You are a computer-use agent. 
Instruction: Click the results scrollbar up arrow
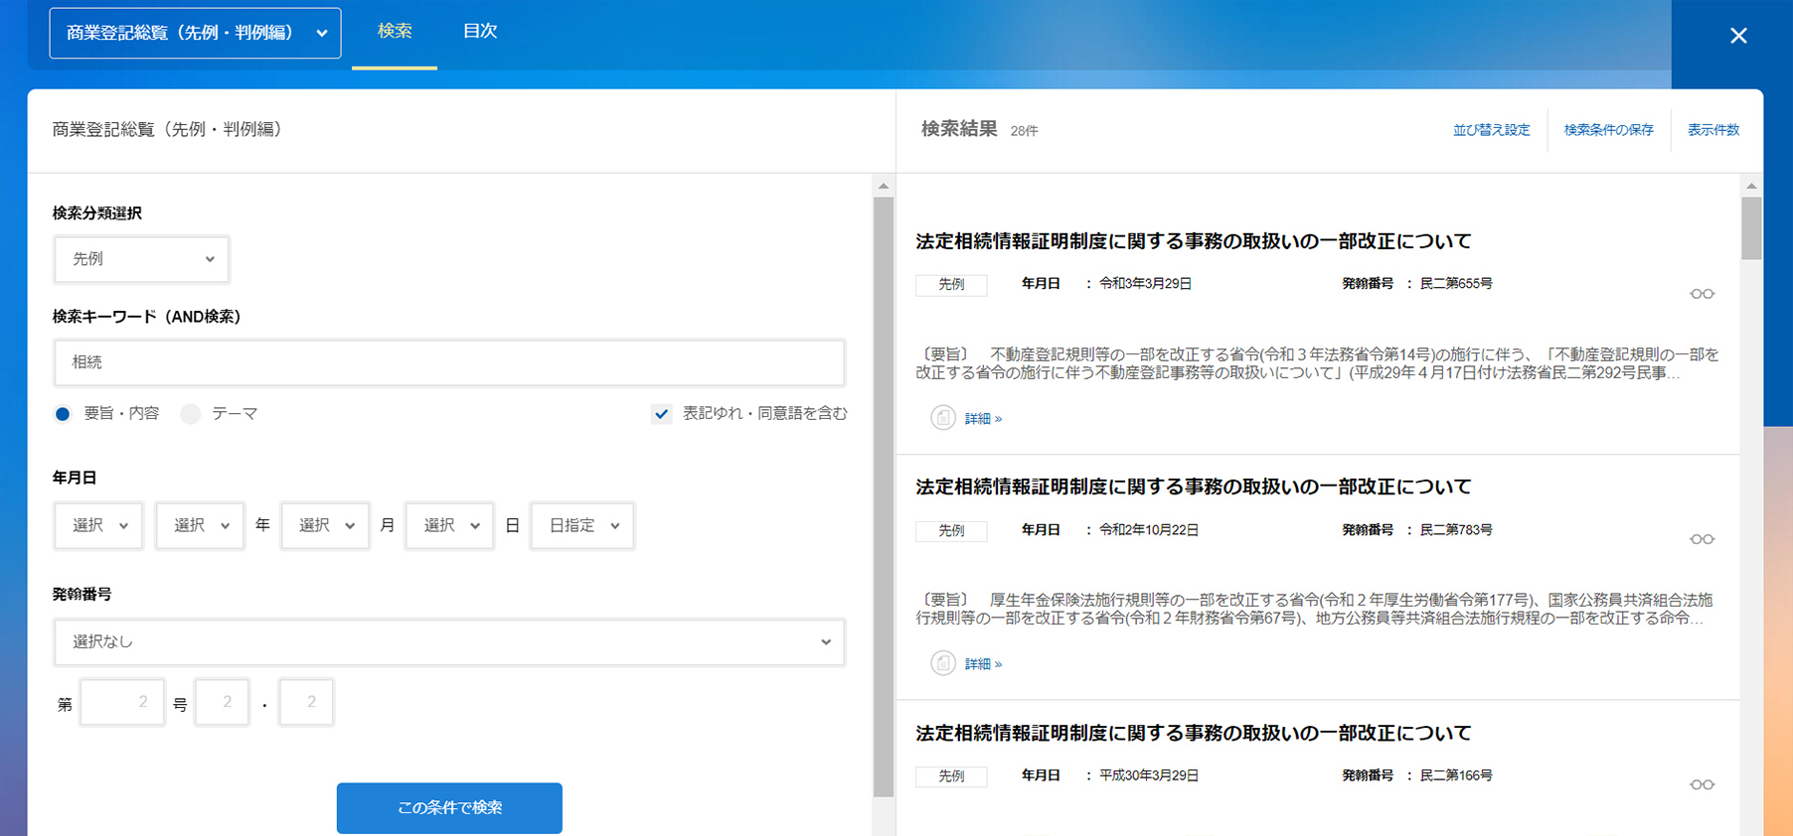click(x=1751, y=186)
